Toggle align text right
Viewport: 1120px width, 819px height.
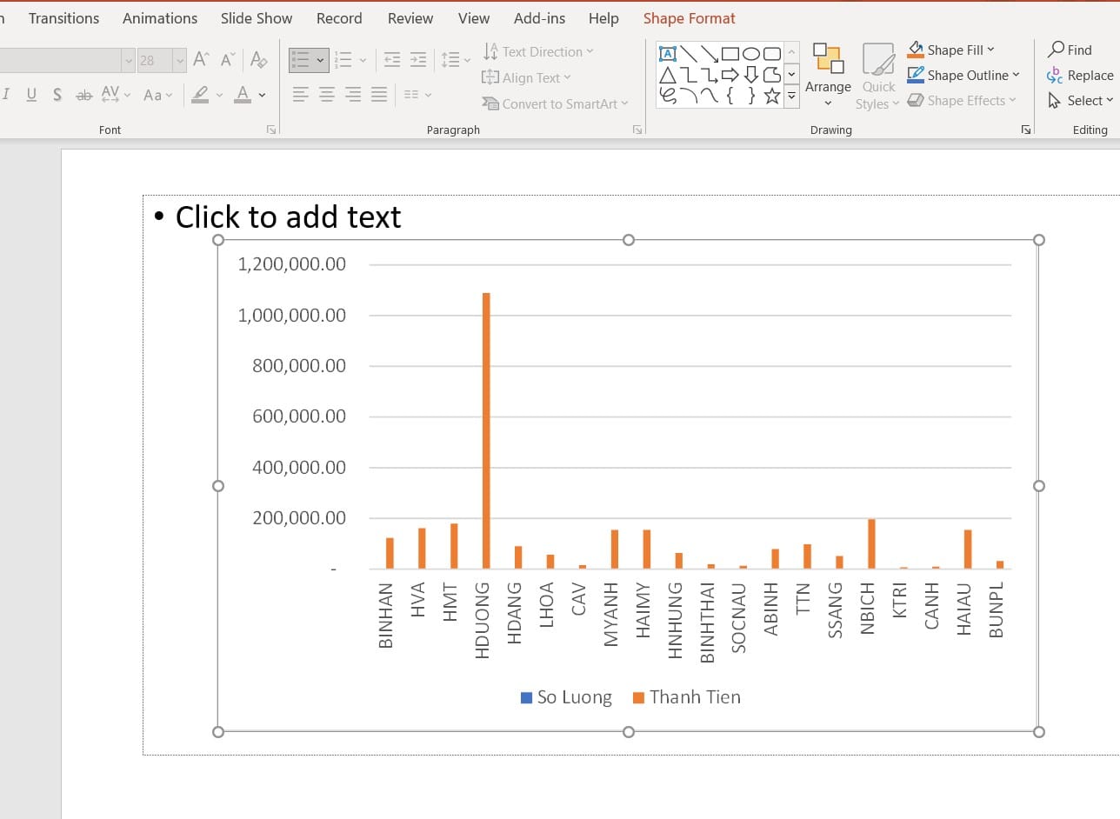tap(353, 94)
